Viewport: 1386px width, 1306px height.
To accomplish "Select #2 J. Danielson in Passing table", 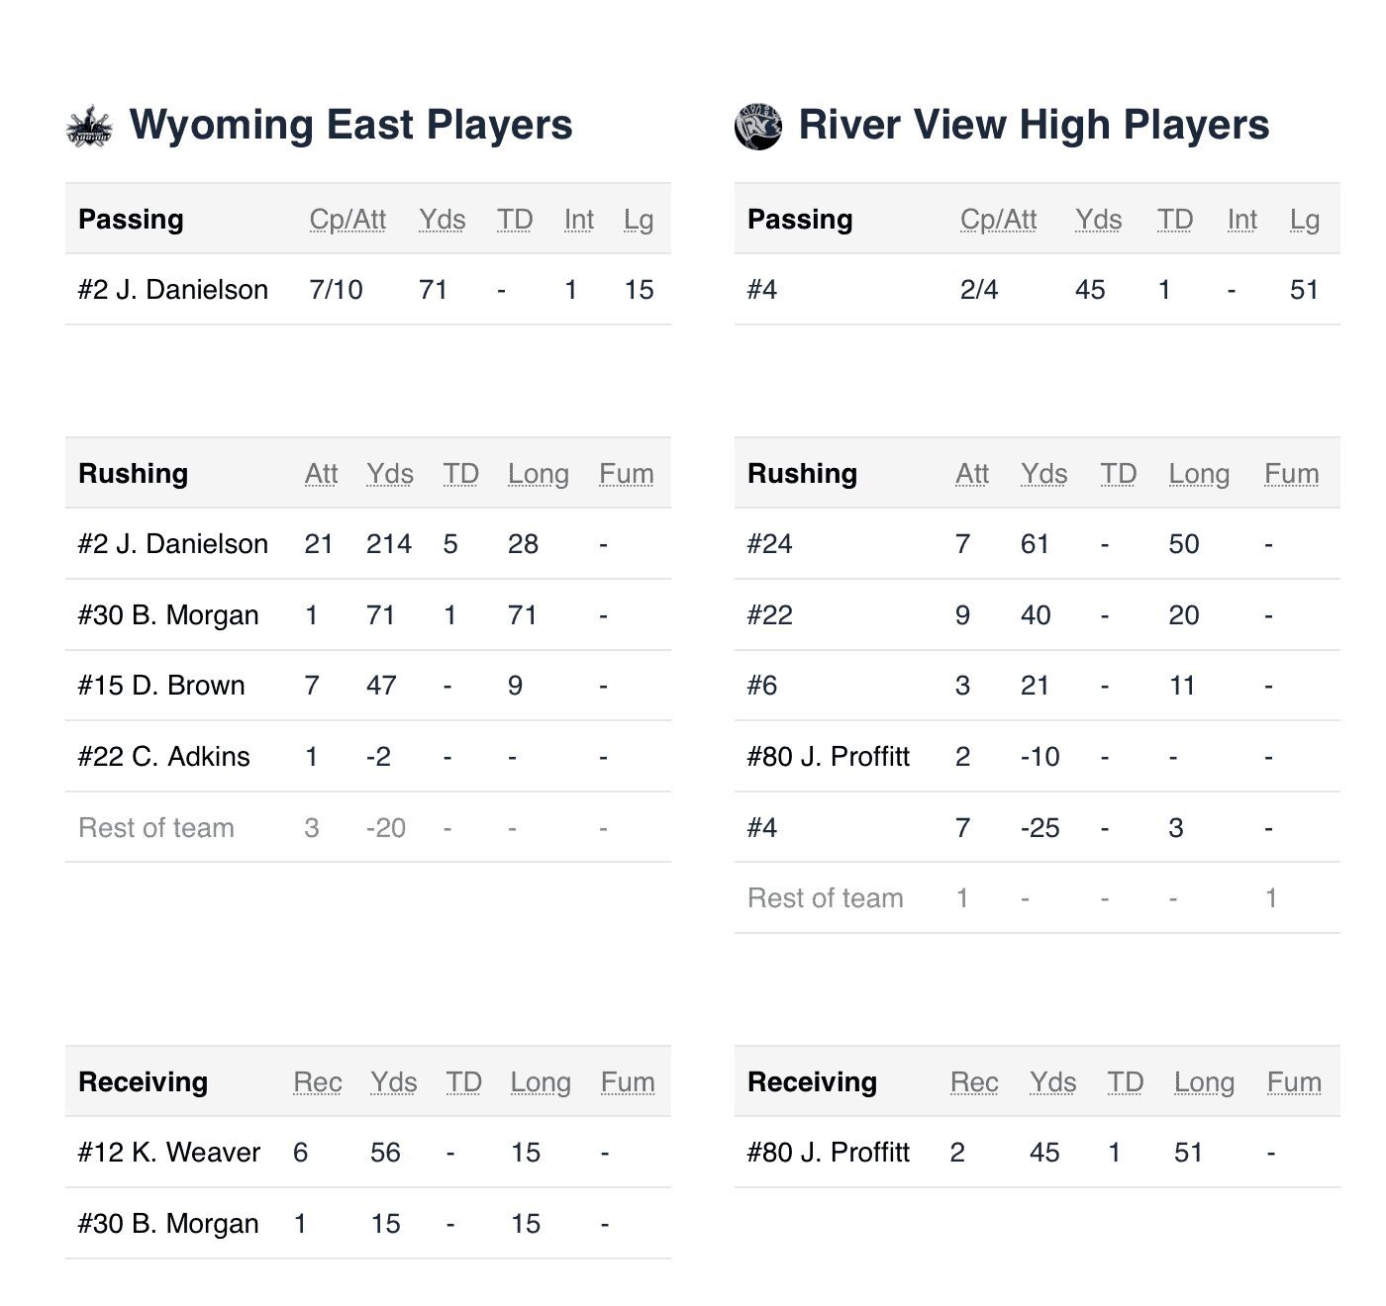I will (x=173, y=290).
